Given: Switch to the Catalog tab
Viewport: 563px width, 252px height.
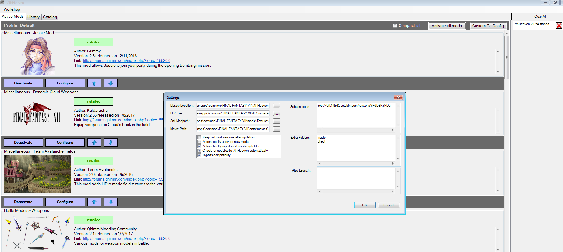Looking at the screenshot, I should click(x=50, y=17).
